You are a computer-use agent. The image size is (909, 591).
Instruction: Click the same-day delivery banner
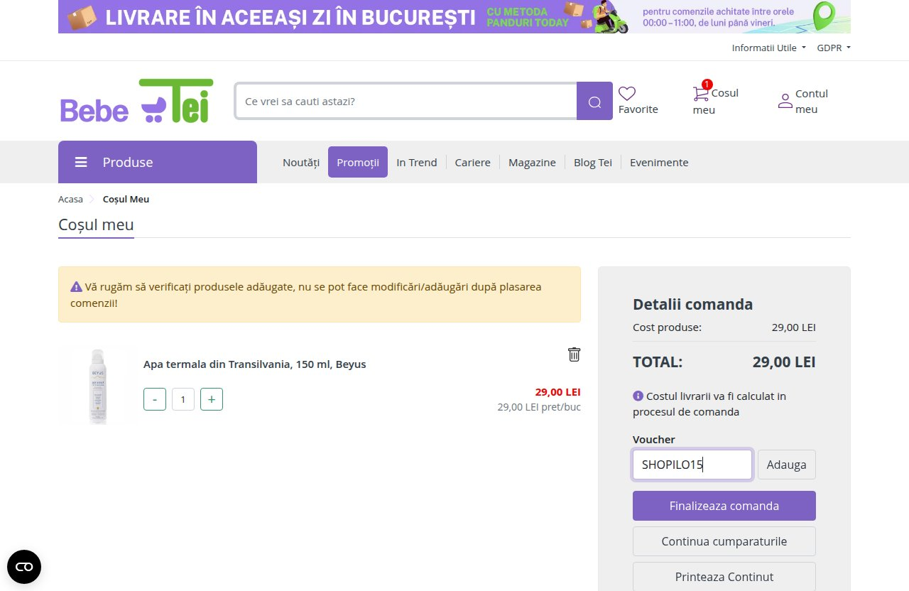454,17
